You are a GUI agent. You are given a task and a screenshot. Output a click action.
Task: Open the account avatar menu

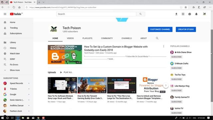pyautogui.click(x=204, y=14)
